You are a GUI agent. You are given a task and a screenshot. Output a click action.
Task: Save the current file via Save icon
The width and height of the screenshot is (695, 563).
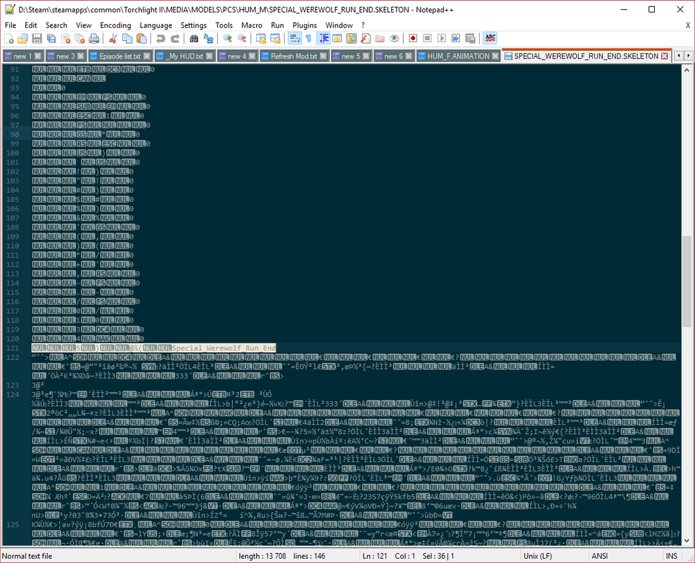coord(37,39)
